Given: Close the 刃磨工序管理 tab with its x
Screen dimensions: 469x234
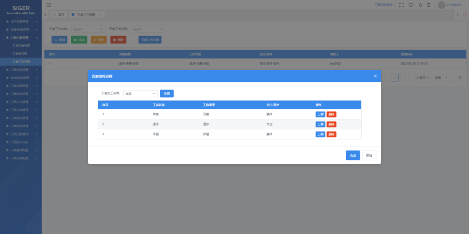Looking at the screenshot, I should click(100, 15).
